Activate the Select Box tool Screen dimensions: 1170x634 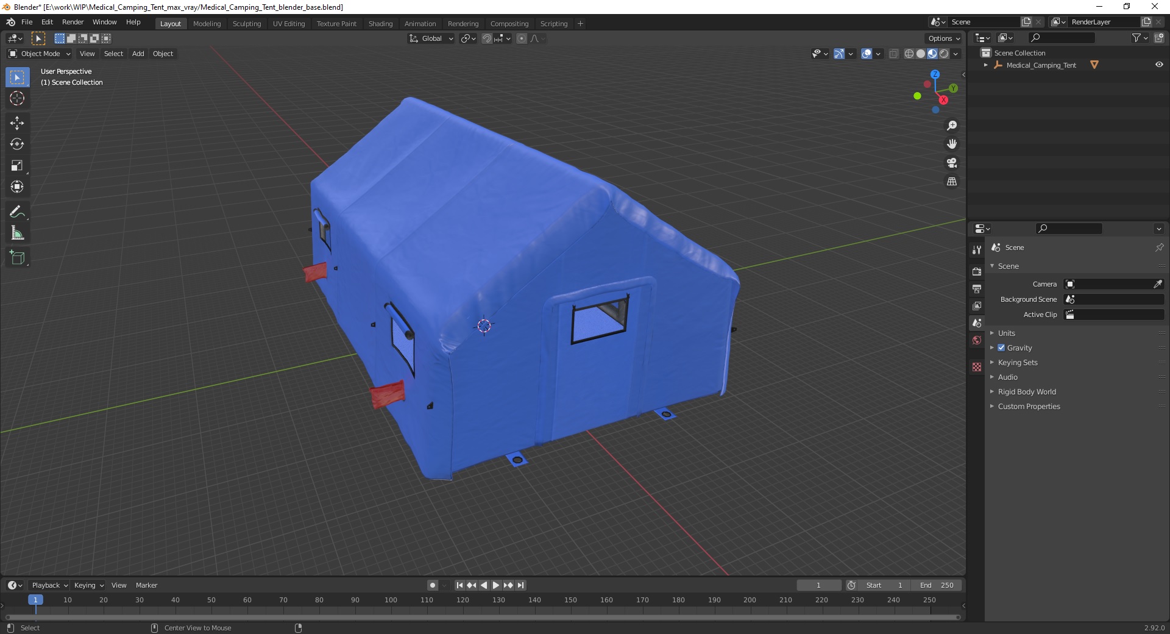pos(17,77)
